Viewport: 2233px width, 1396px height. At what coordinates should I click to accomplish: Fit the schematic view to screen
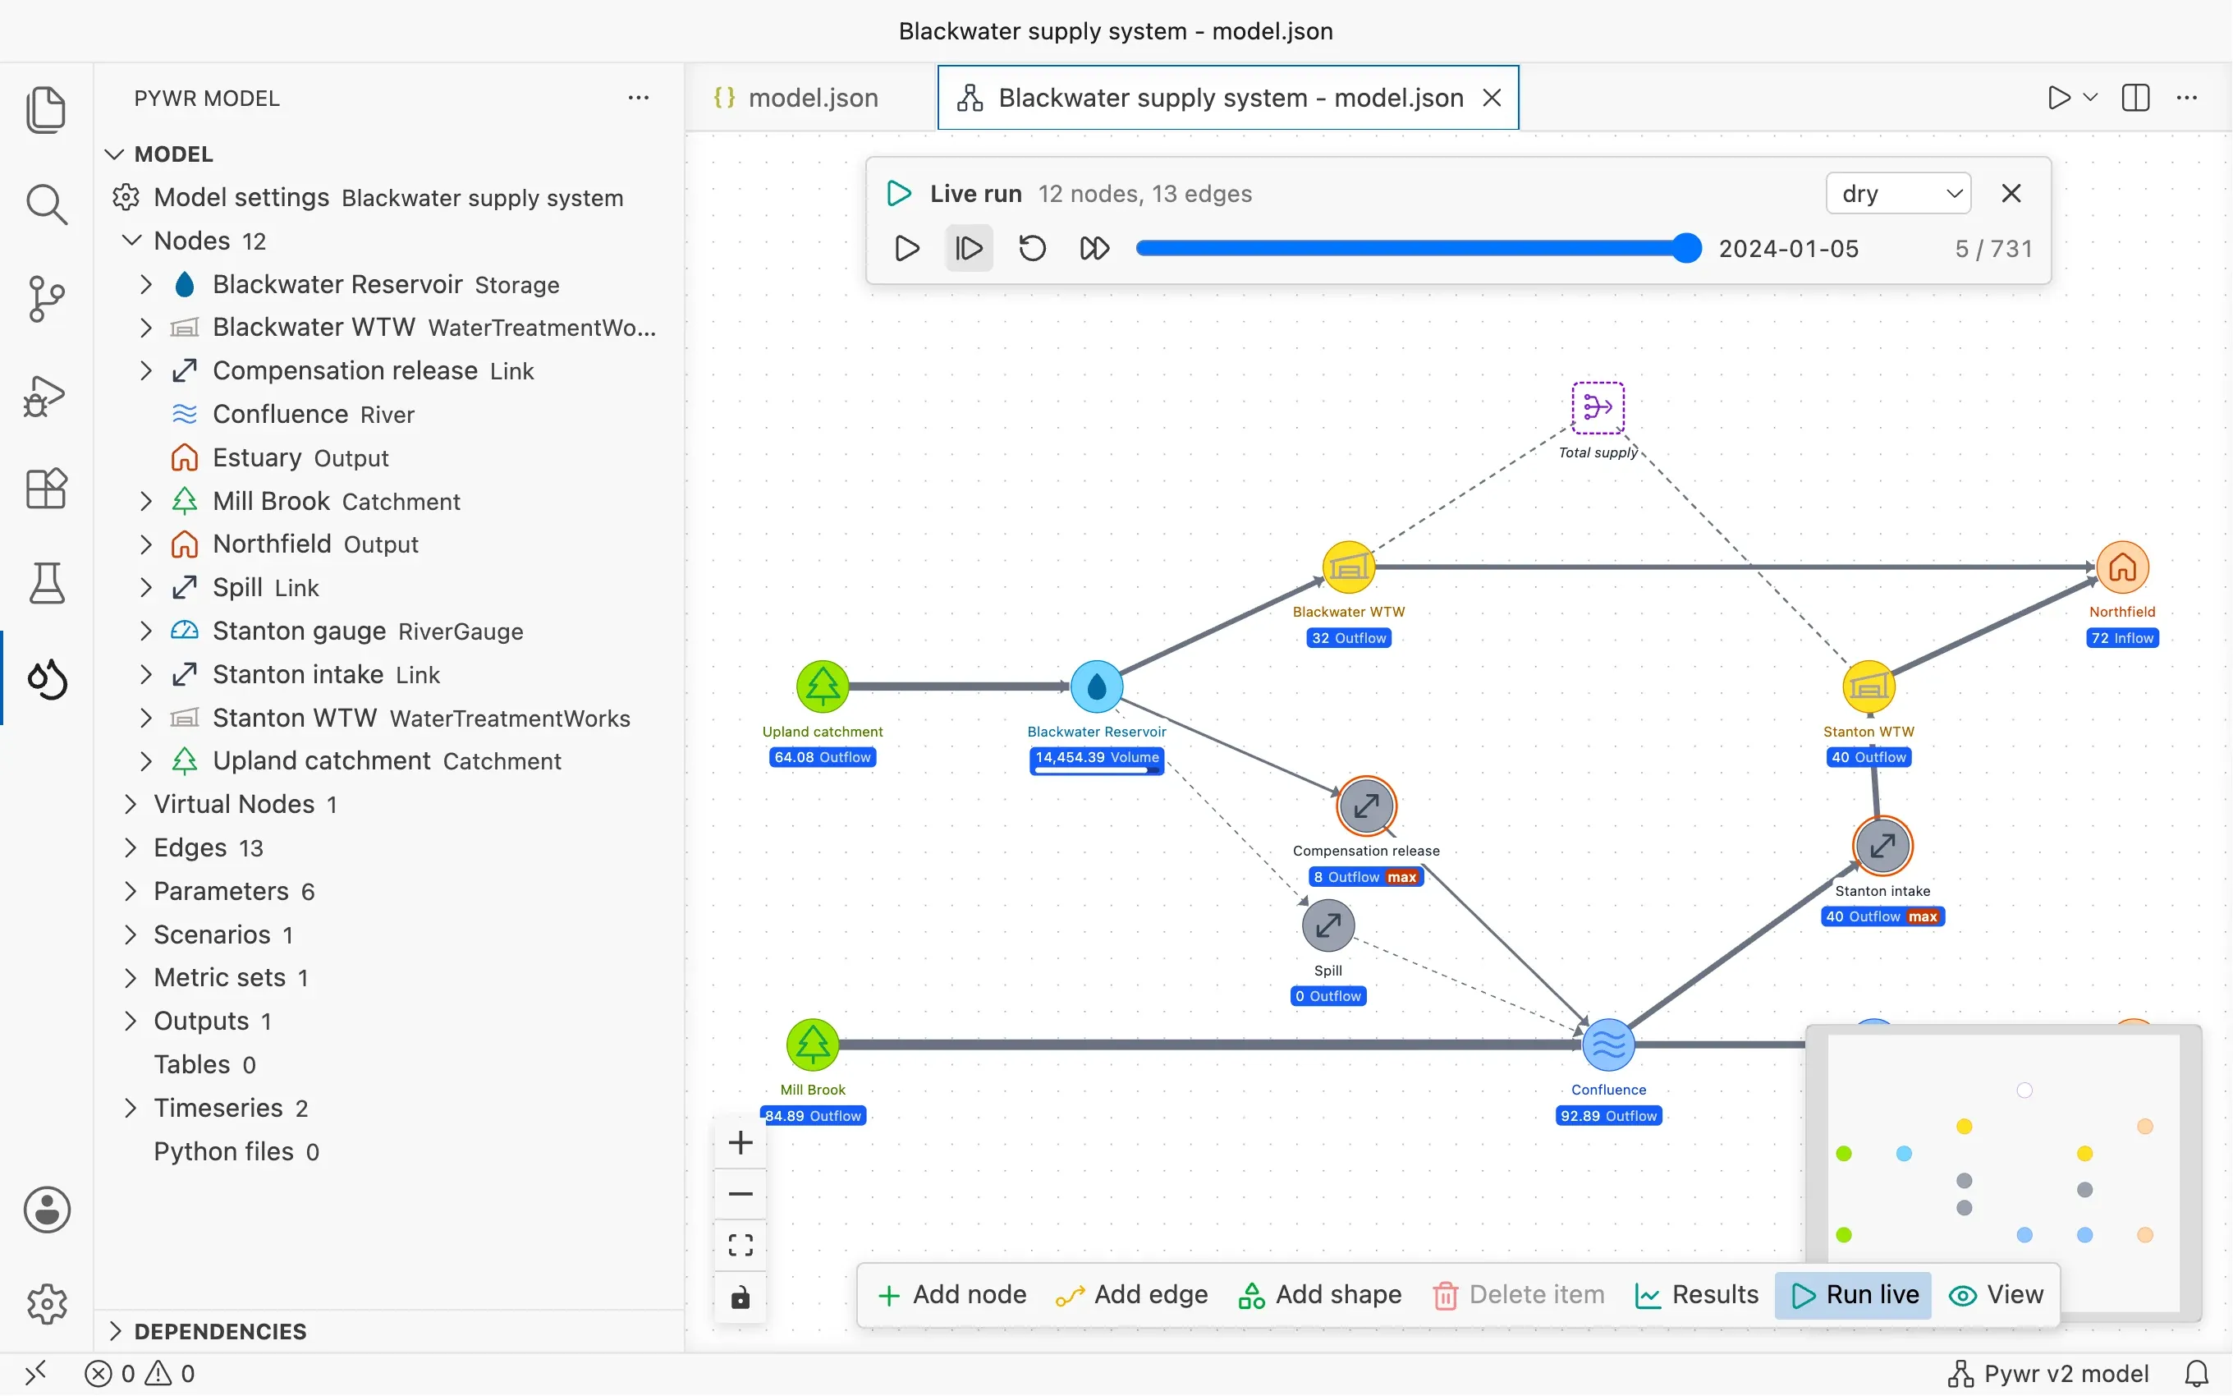740,1246
